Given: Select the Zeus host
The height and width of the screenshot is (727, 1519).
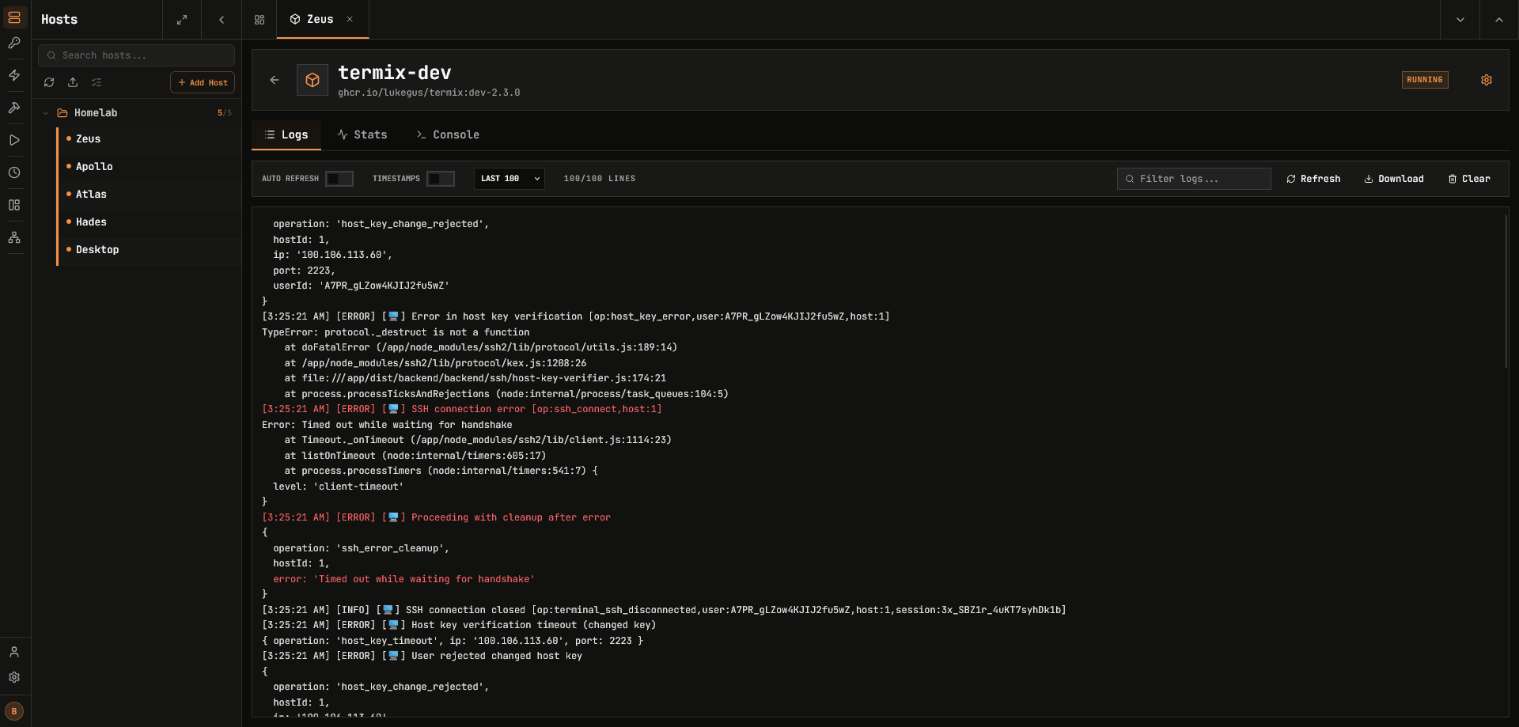Looking at the screenshot, I should [x=149, y=139].
